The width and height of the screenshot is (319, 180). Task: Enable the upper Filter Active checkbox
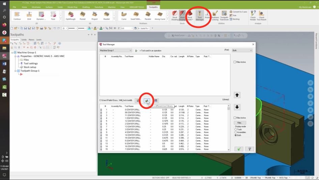(235, 62)
